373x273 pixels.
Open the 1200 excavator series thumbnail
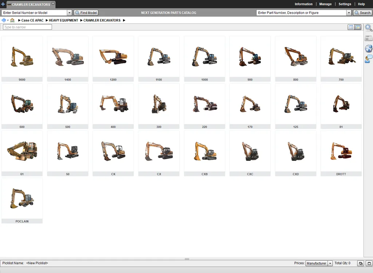point(113,59)
